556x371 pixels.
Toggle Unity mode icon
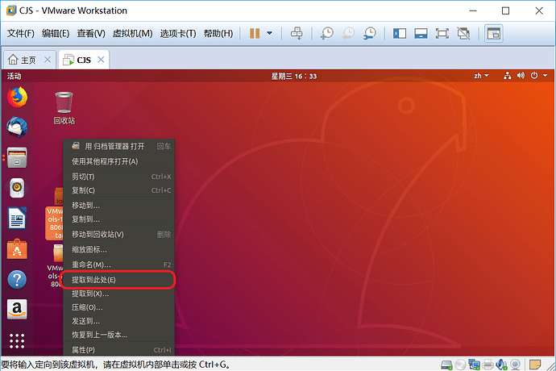pos(463,33)
